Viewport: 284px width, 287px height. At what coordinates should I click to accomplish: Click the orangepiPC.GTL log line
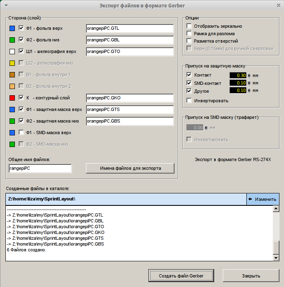55,215
